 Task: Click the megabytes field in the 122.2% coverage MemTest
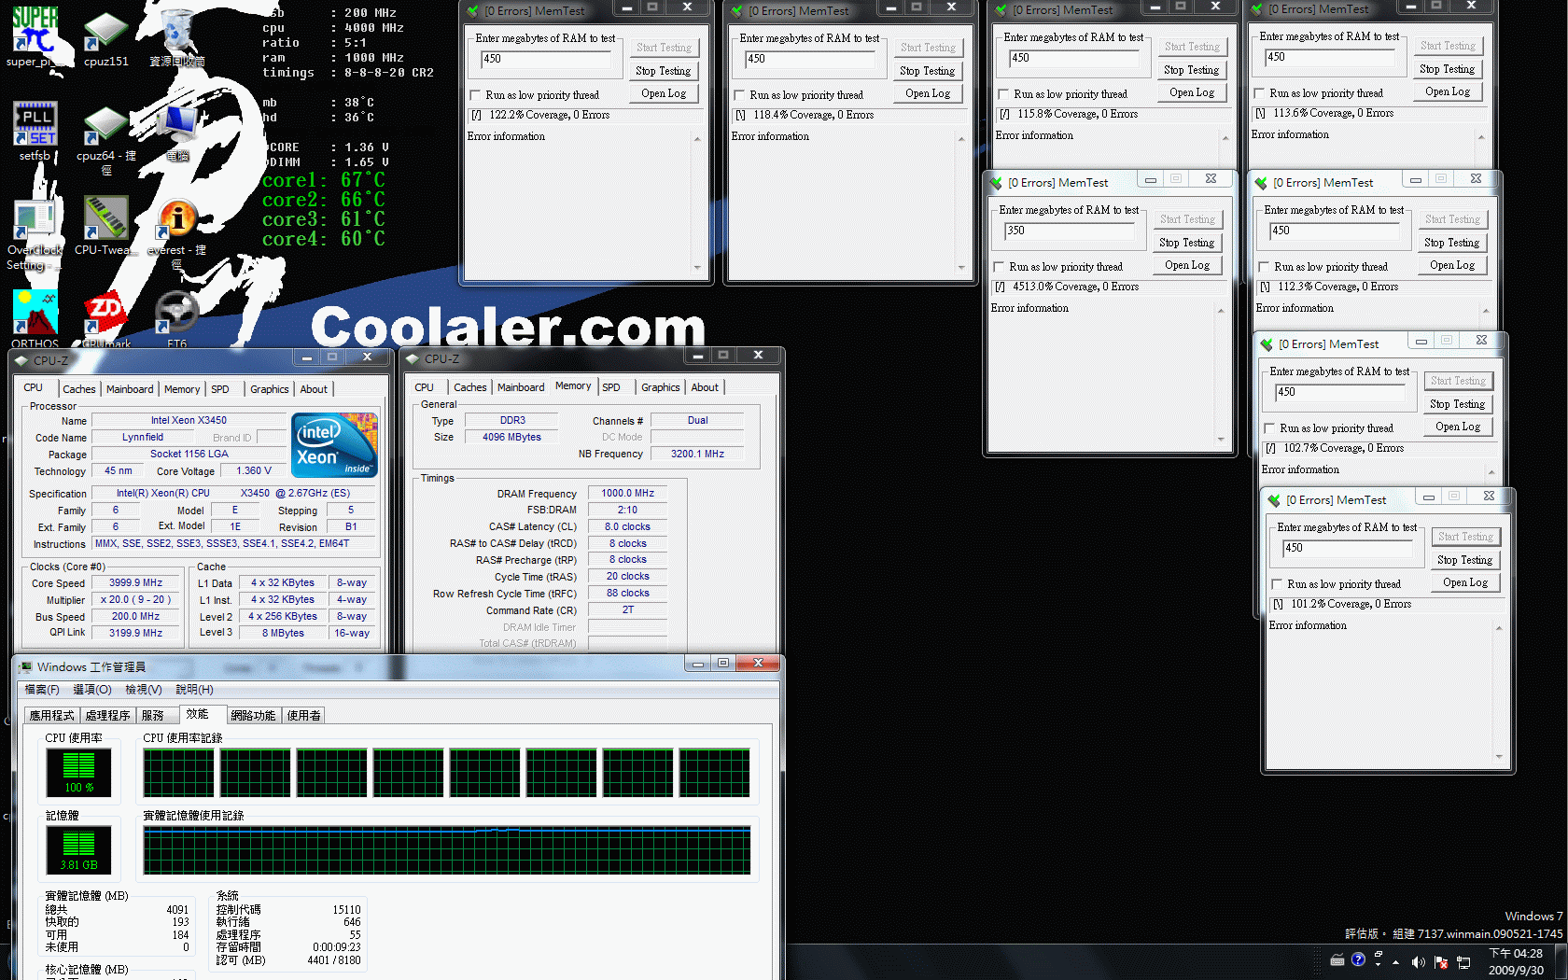[548, 59]
